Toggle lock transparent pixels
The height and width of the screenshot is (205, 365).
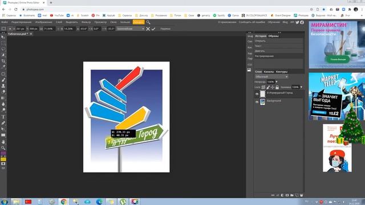(x=263, y=87)
